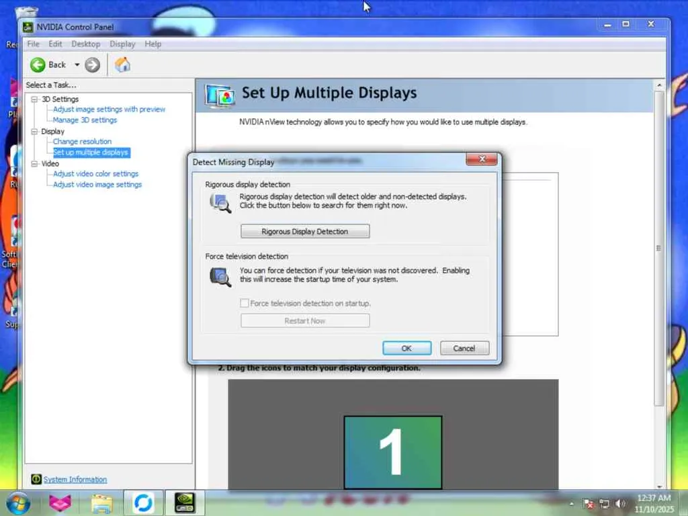Open the Windows Start orb
Viewport: 688px width, 516px height.
tap(18, 503)
